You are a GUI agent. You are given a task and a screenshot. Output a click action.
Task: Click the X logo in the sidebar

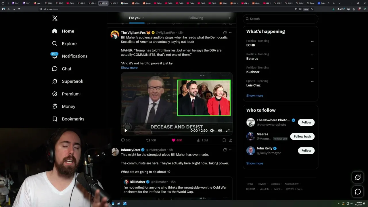[55, 19]
